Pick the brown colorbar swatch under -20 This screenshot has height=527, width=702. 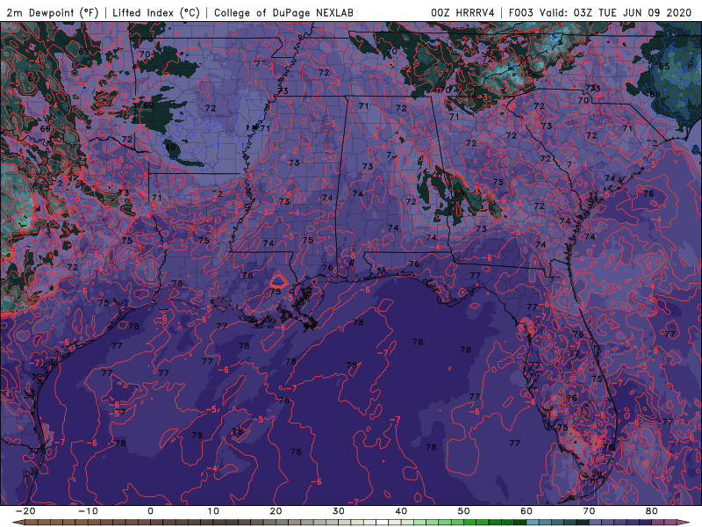click(x=32, y=522)
